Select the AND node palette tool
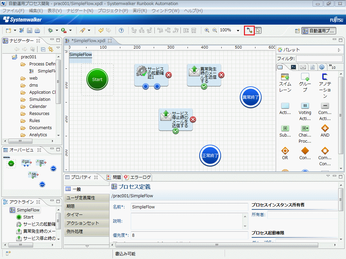Image resolution: width=346 pixels, height=259 pixels. tap(325, 131)
